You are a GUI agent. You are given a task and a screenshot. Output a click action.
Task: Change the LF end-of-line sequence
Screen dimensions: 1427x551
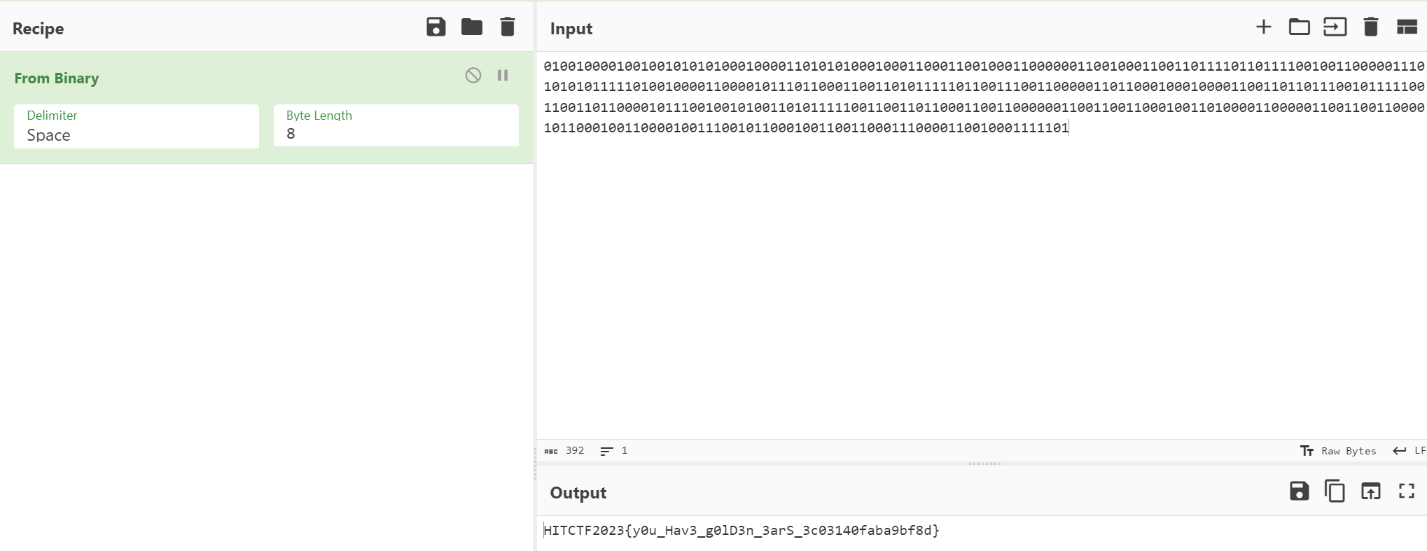coord(1409,451)
